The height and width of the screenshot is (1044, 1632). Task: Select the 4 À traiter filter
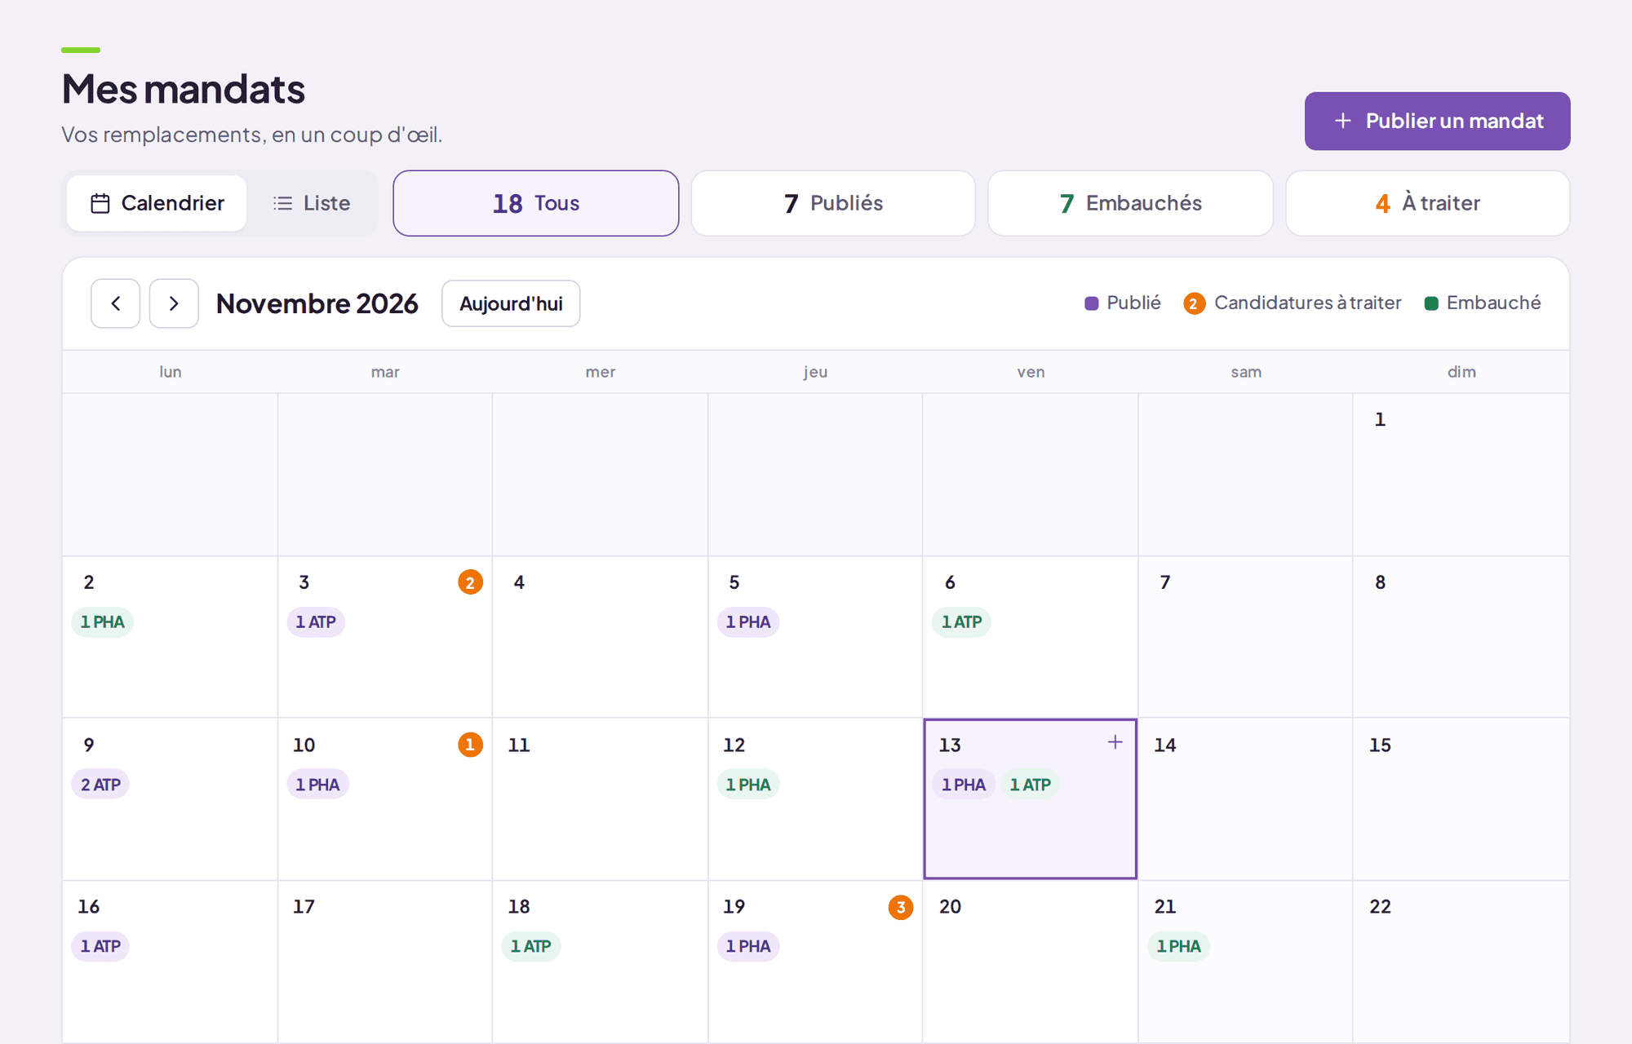1428,203
